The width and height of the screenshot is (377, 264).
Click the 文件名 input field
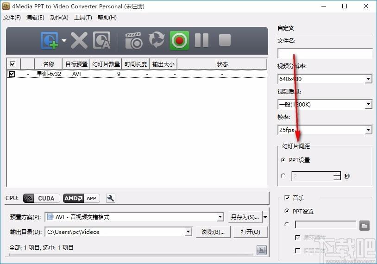click(x=325, y=53)
